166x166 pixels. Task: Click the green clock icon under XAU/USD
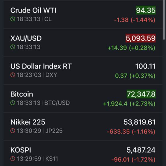coord(13,47)
